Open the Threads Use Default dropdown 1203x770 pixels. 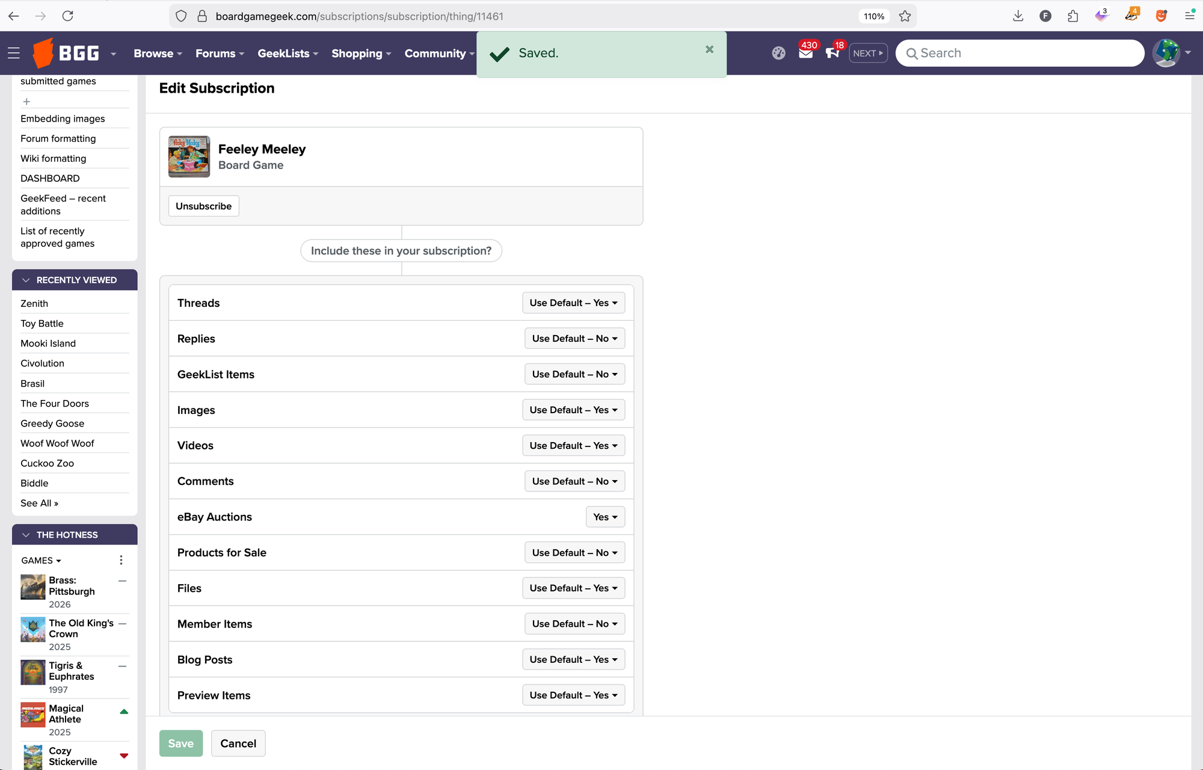coord(573,303)
